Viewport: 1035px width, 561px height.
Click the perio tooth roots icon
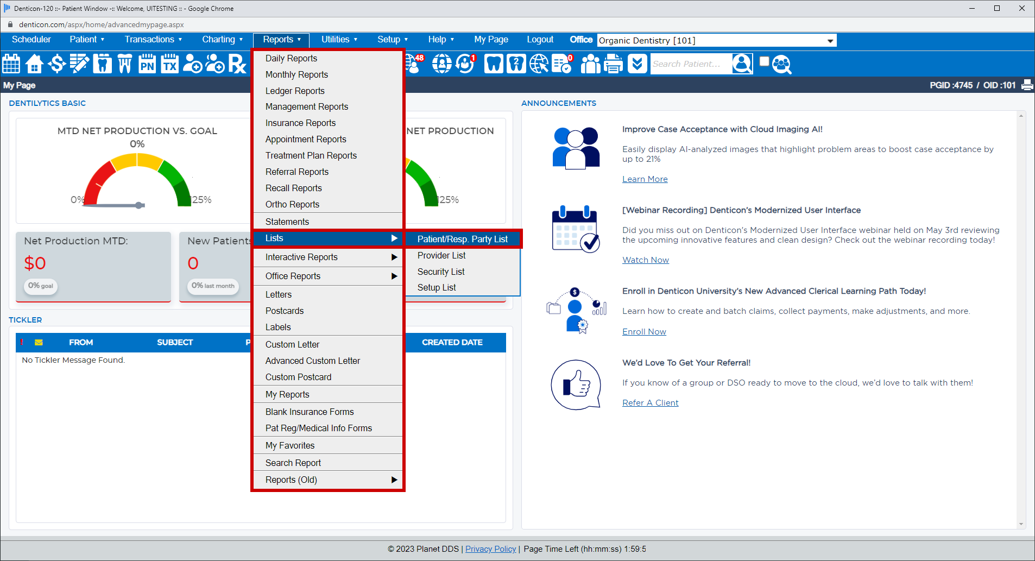[125, 64]
